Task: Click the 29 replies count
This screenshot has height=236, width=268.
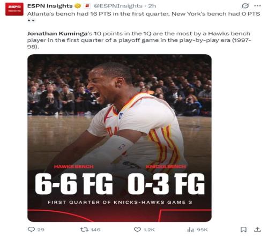Action: point(41,230)
